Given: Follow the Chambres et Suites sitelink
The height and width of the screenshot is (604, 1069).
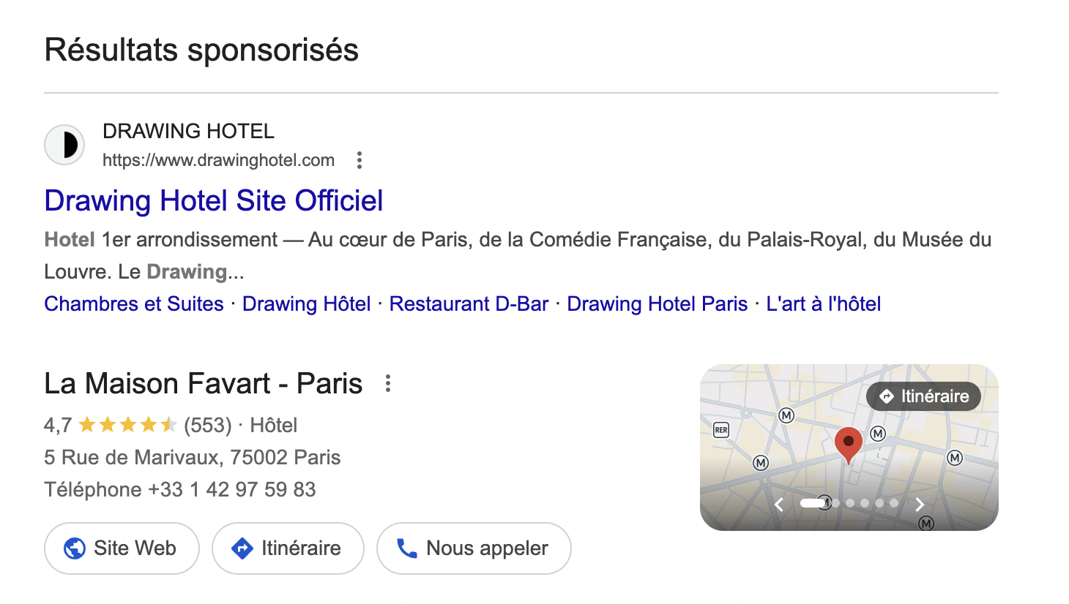Looking at the screenshot, I should pyautogui.click(x=133, y=303).
